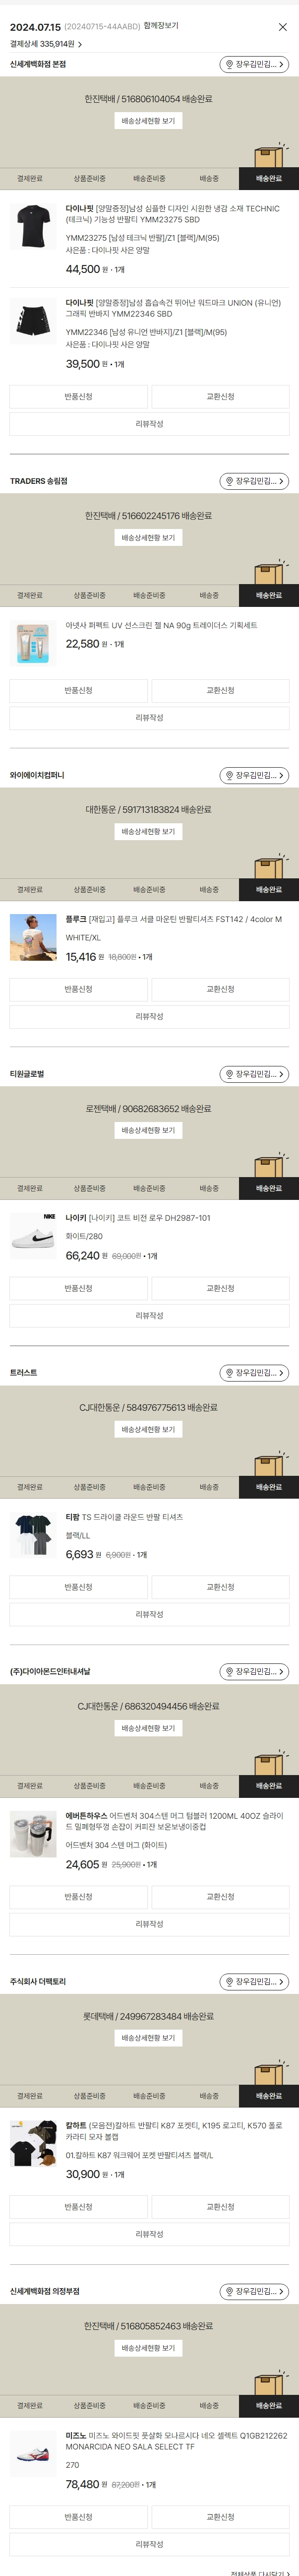Open 아넷사 sunscreen product image

pos(33,642)
